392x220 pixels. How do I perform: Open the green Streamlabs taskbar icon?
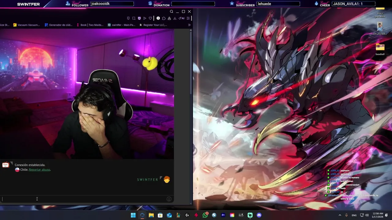250,215
